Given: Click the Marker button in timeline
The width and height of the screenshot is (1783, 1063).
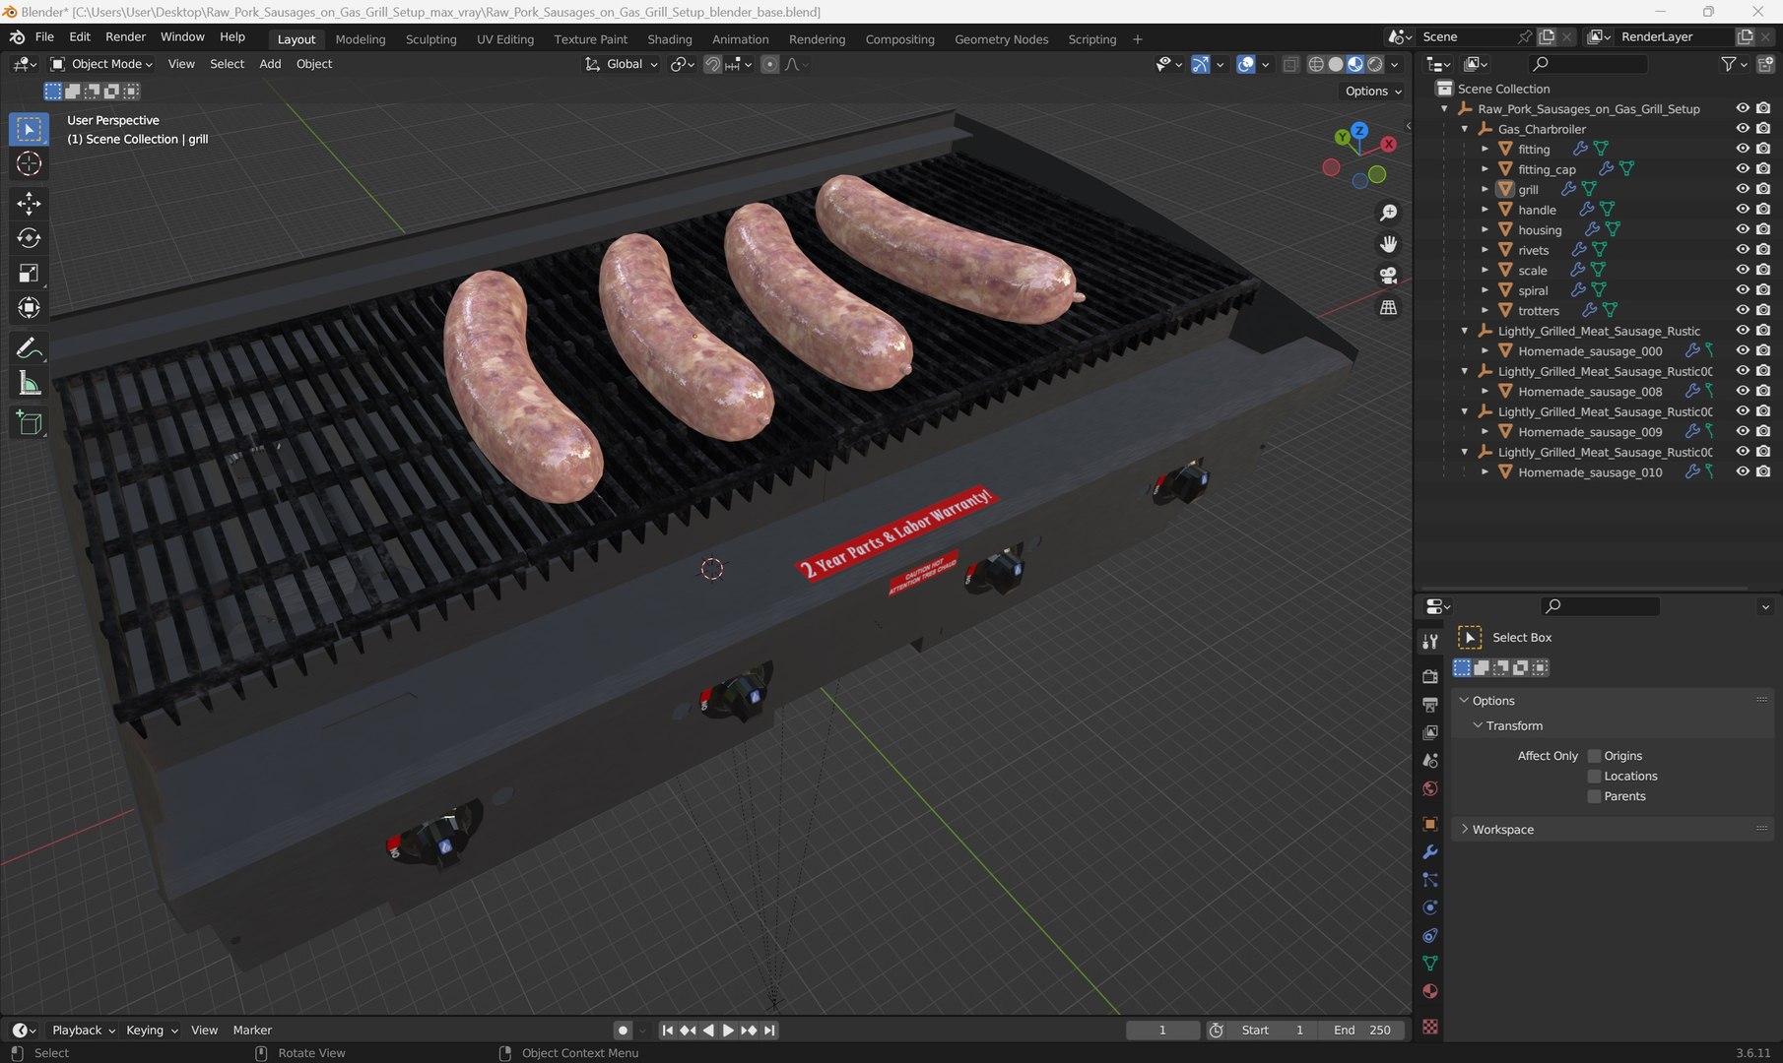Looking at the screenshot, I should tap(252, 1031).
